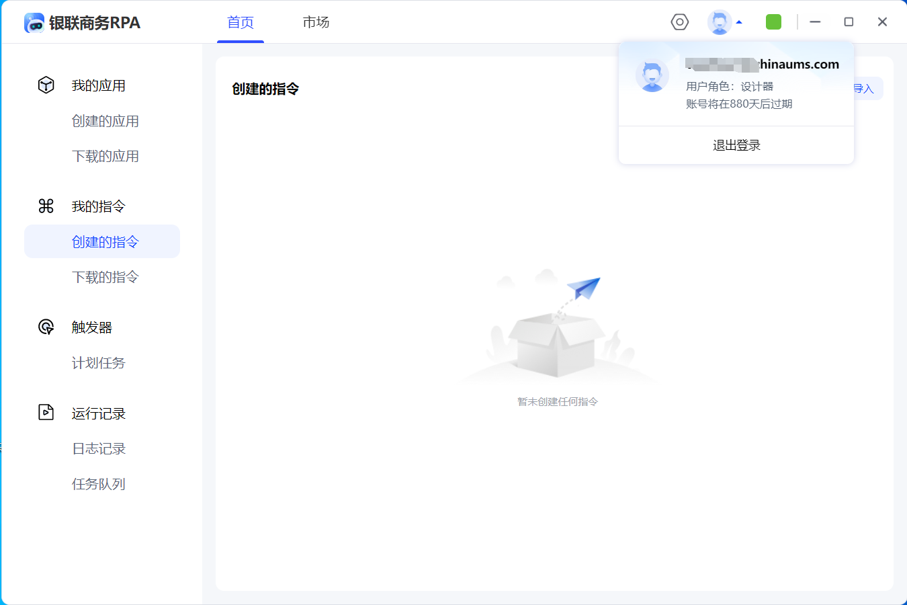Click 退出登录 to log out
This screenshot has height=605, width=907.
tap(736, 145)
